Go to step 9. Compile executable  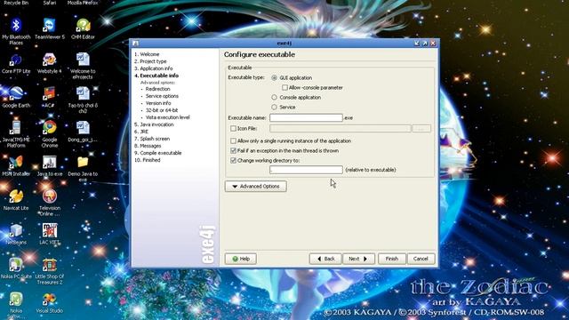pyautogui.click(x=158, y=153)
